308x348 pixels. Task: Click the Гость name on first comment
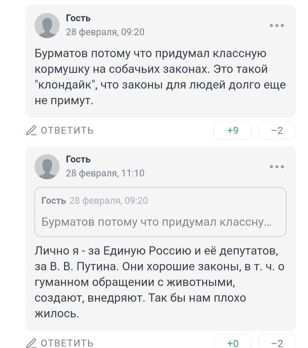[78, 18]
